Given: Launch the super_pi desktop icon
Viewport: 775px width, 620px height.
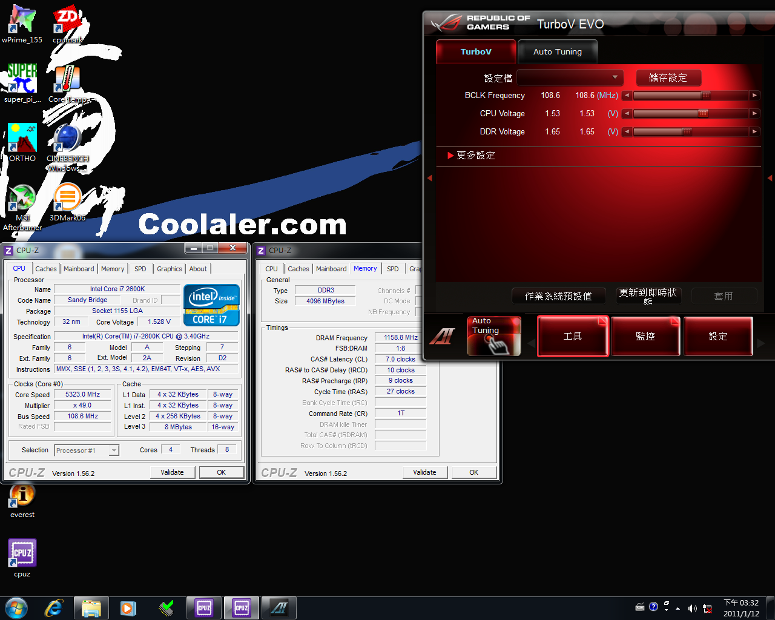Looking at the screenshot, I should [22, 84].
